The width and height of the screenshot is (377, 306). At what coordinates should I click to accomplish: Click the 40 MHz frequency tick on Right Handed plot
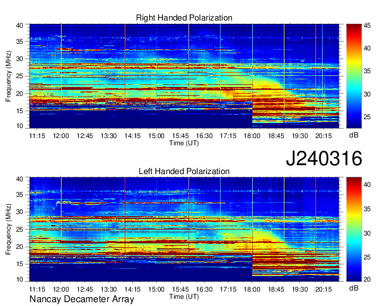(x=19, y=25)
